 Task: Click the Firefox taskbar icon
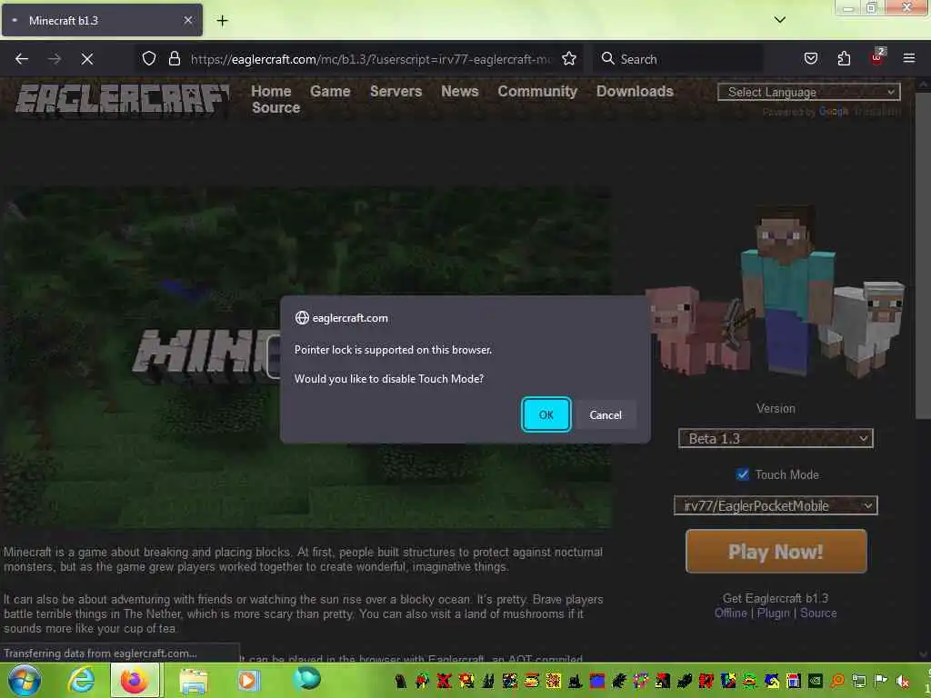click(135, 680)
